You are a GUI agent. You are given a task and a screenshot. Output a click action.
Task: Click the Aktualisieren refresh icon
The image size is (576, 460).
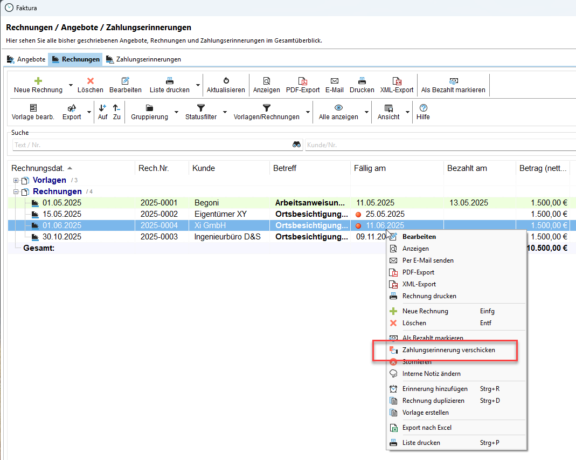226,81
